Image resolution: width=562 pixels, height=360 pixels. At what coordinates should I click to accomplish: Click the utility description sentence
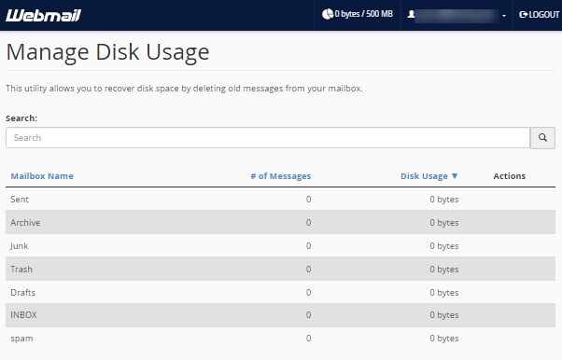(184, 89)
